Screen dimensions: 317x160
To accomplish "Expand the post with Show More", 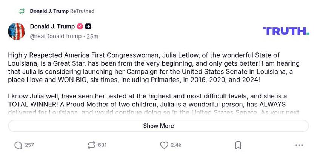I will pos(158,126).
